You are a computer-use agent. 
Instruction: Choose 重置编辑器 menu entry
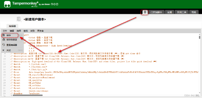click(12, 45)
